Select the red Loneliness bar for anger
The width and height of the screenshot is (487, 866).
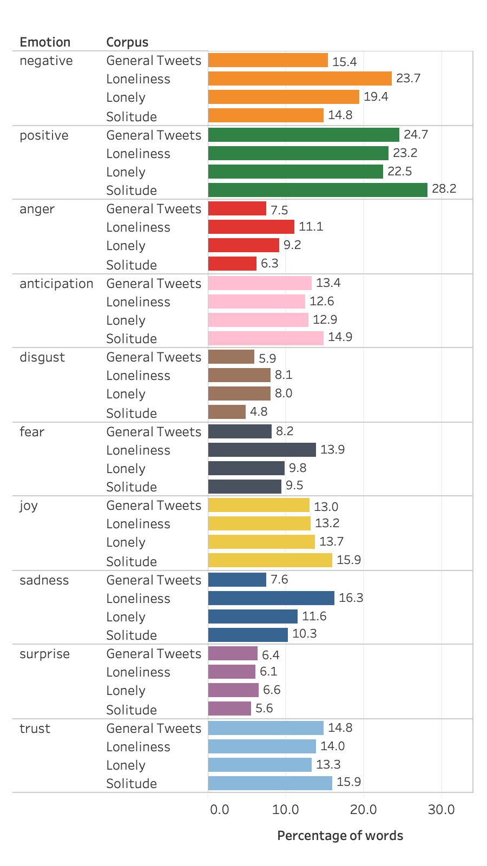(x=251, y=227)
